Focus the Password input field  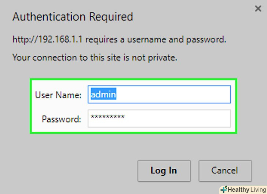coord(159,118)
